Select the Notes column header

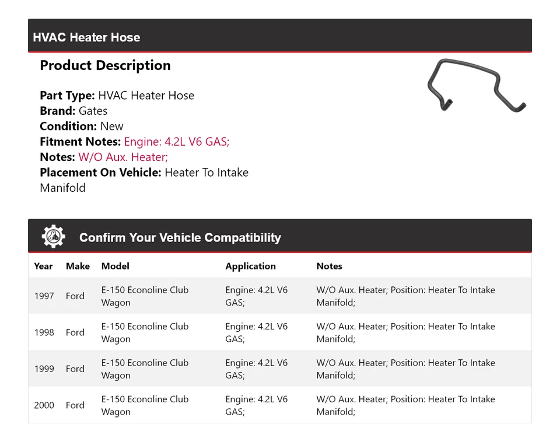click(x=329, y=266)
